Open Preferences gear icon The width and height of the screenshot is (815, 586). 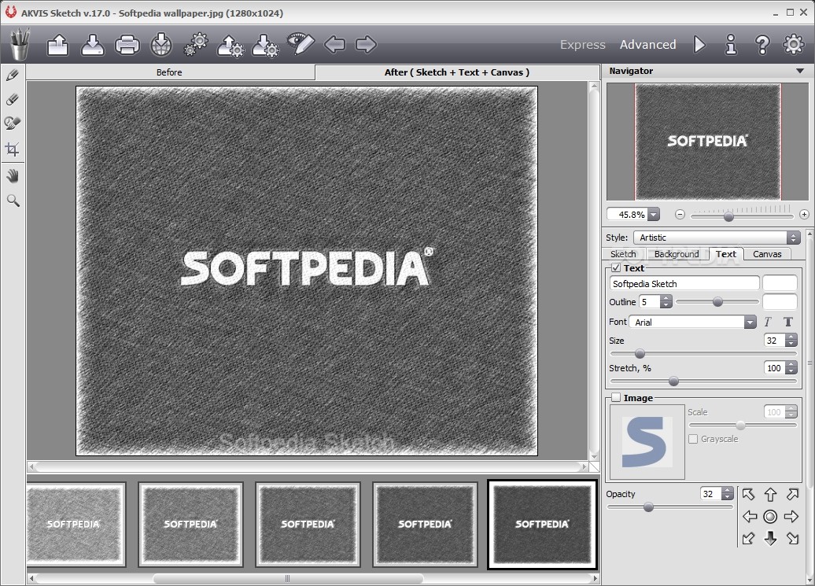pos(793,45)
